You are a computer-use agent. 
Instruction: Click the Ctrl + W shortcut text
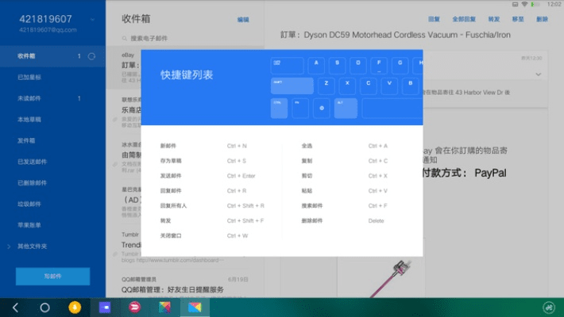(x=238, y=236)
